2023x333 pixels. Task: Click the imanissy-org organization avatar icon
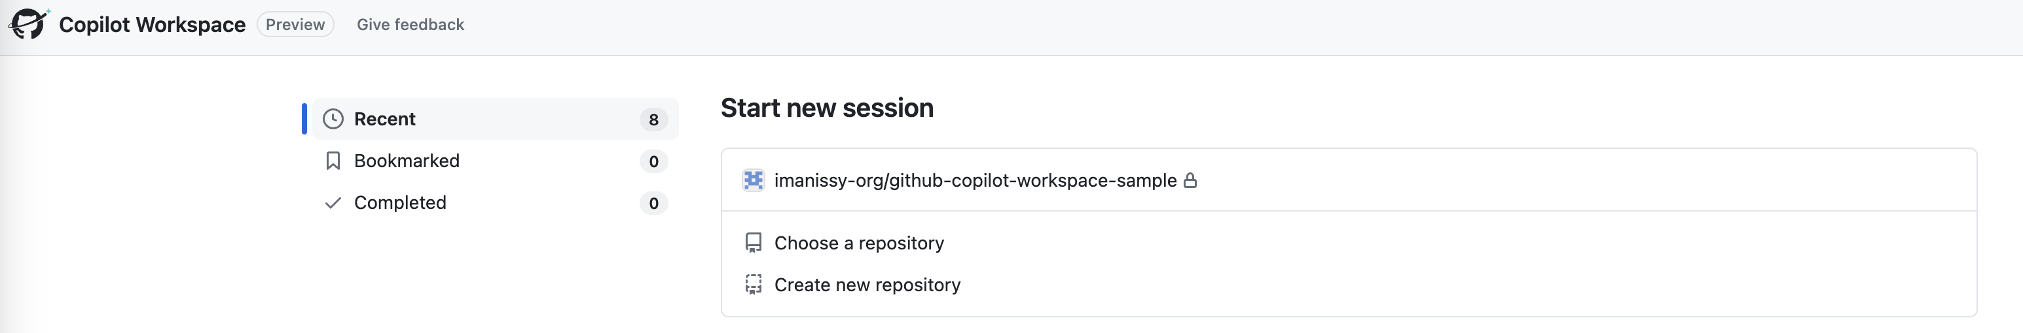point(753,180)
